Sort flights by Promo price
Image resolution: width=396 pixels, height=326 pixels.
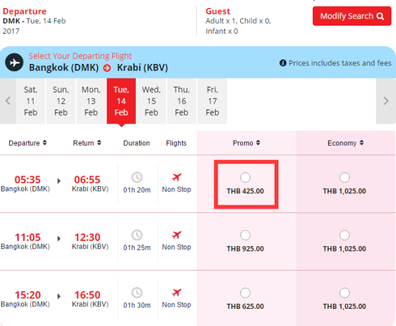[246, 143]
